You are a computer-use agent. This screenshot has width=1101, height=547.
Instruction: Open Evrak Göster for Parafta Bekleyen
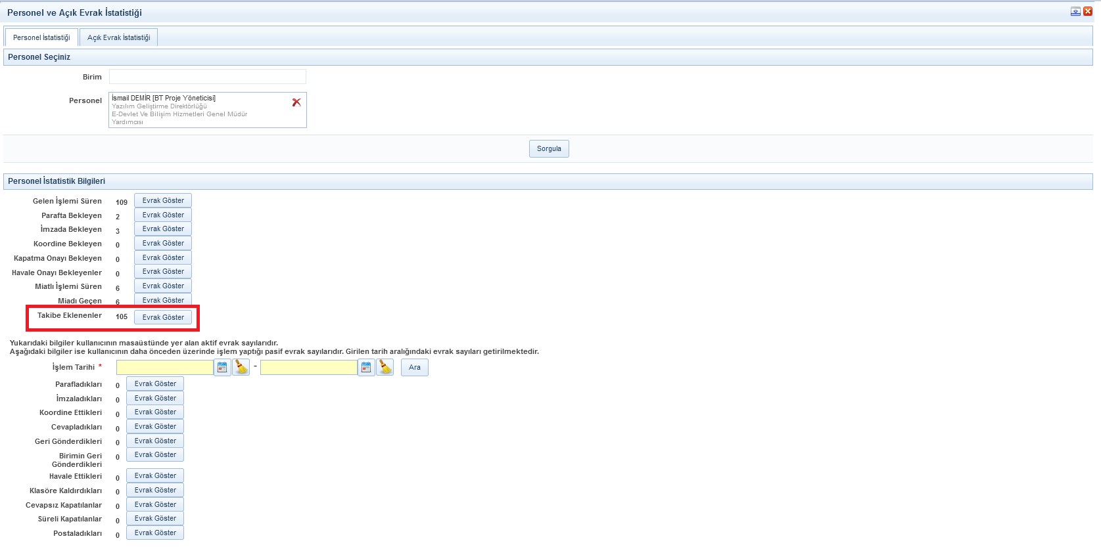pos(163,215)
